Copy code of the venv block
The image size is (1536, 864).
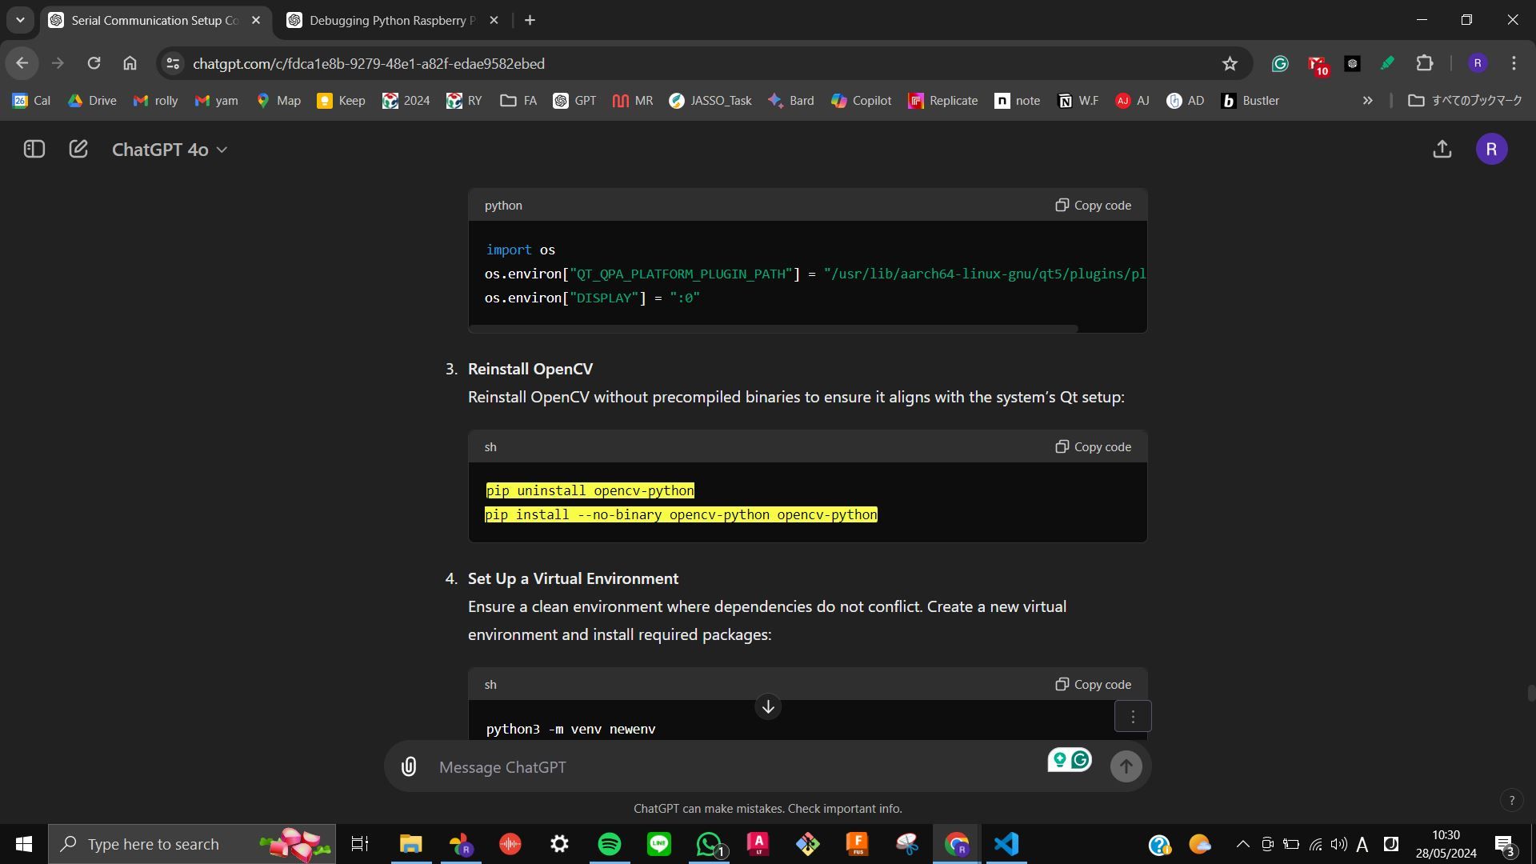click(x=1093, y=685)
